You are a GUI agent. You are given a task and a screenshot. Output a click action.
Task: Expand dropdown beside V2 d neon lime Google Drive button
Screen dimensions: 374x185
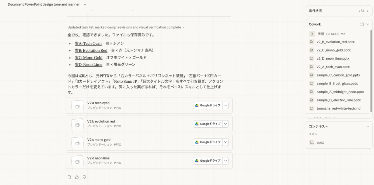click(225, 161)
